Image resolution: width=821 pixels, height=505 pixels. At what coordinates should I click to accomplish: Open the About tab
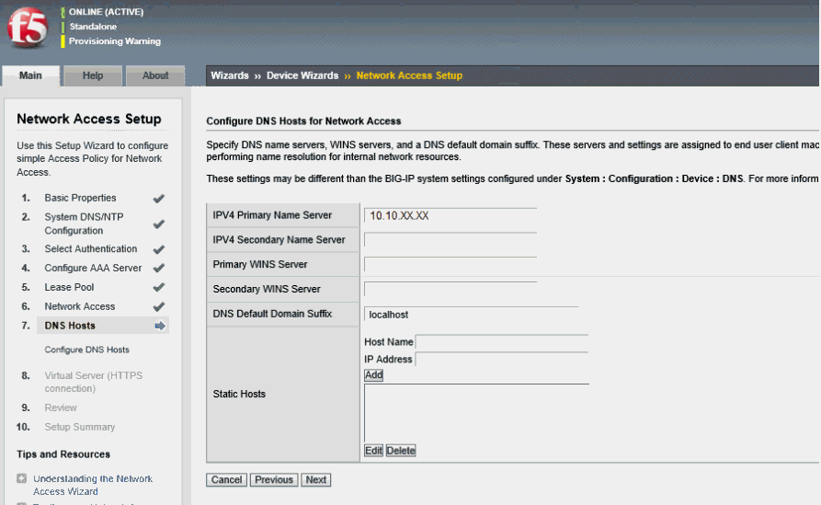coord(154,75)
